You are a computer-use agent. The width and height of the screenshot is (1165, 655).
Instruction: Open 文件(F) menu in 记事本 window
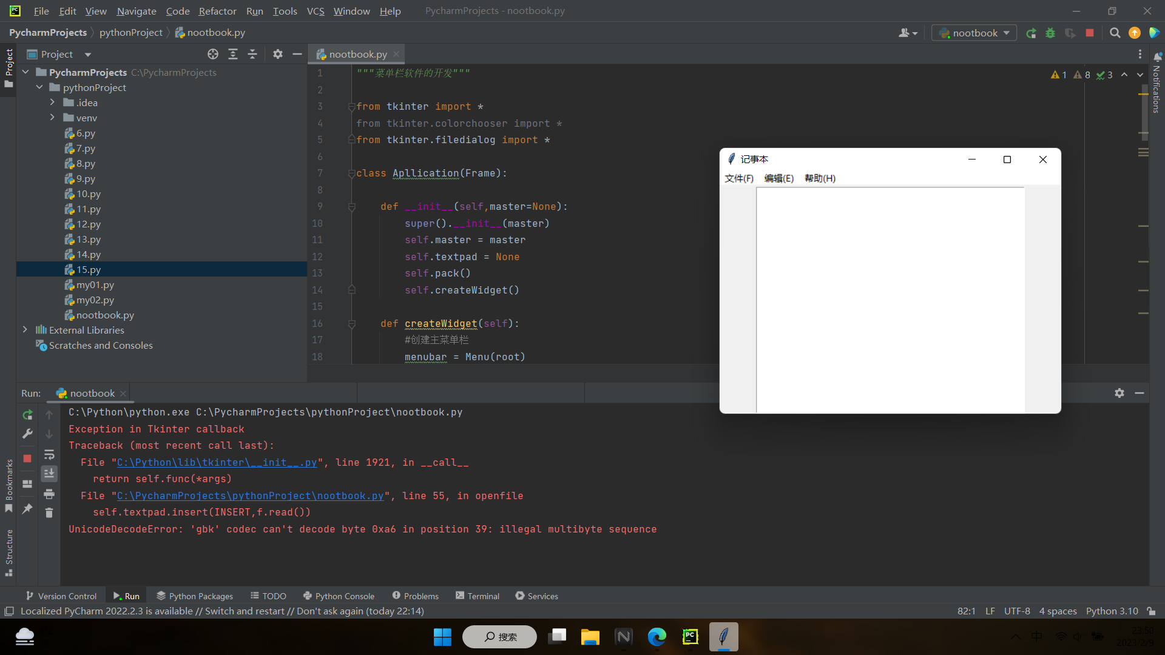tap(739, 178)
